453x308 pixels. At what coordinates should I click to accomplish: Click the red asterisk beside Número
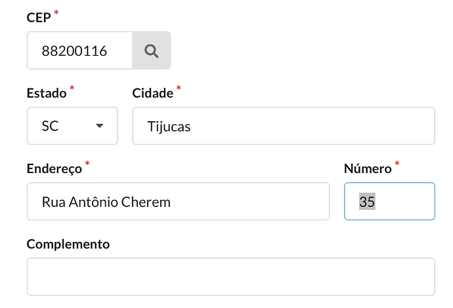click(397, 164)
